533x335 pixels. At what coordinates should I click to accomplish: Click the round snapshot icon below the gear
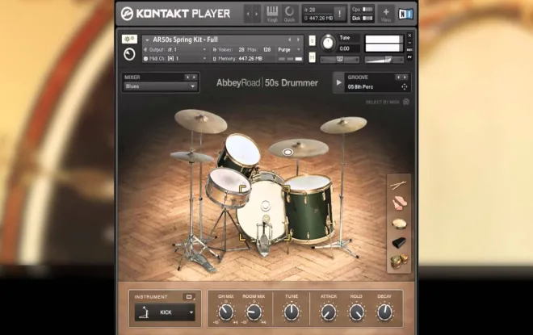(x=129, y=54)
